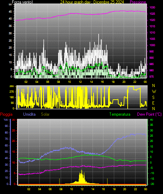This screenshot has height=194, width=163.
Task: Click the 90 wind direction axis value
Action: (x=13, y=103)
